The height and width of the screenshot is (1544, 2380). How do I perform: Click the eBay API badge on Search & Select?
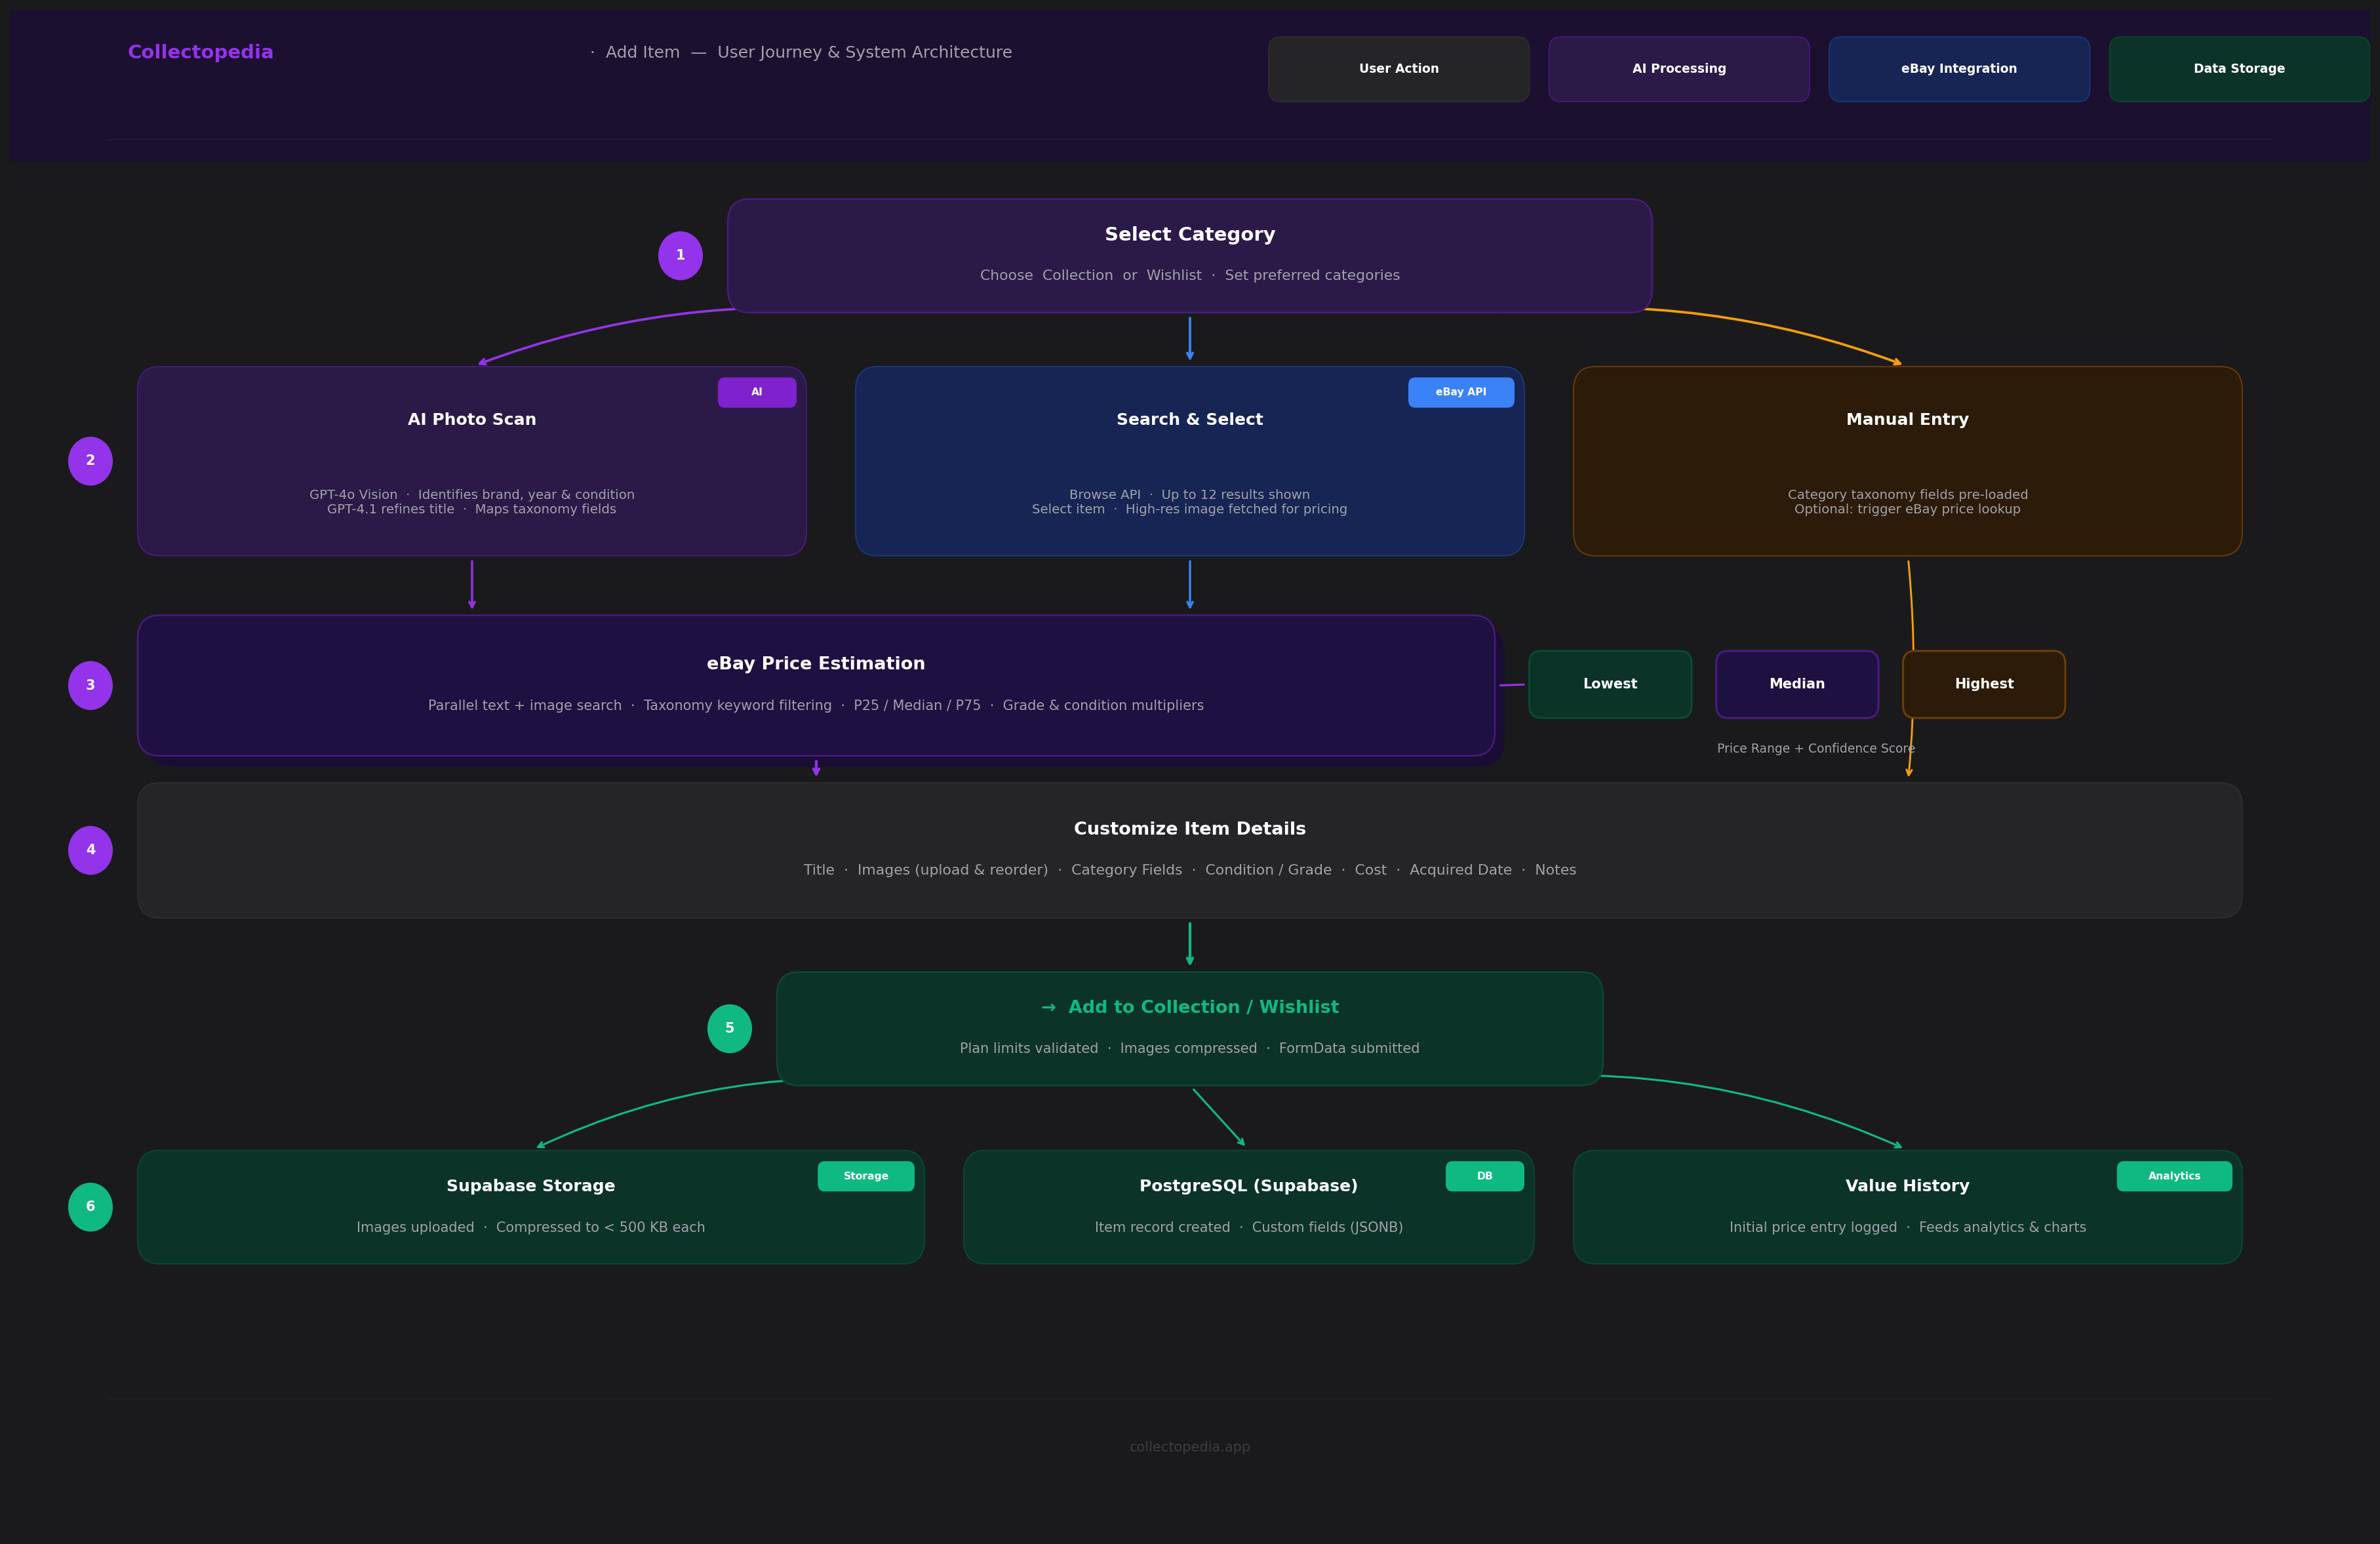coord(1461,392)
